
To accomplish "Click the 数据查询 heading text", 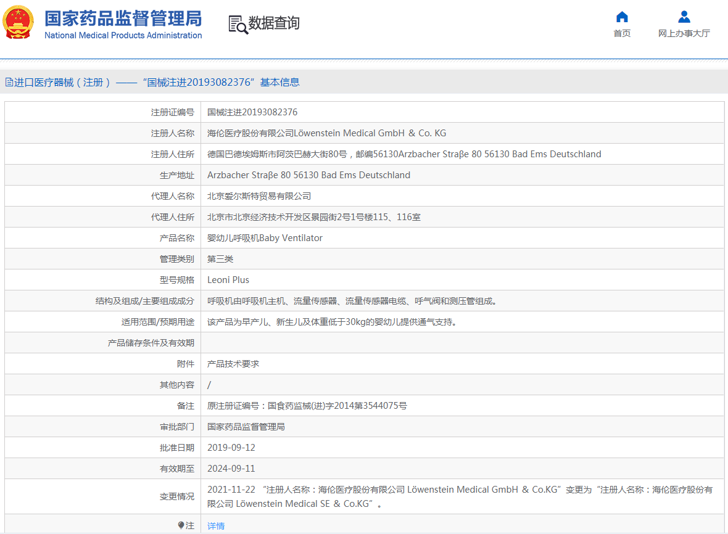I will [274, 23].
